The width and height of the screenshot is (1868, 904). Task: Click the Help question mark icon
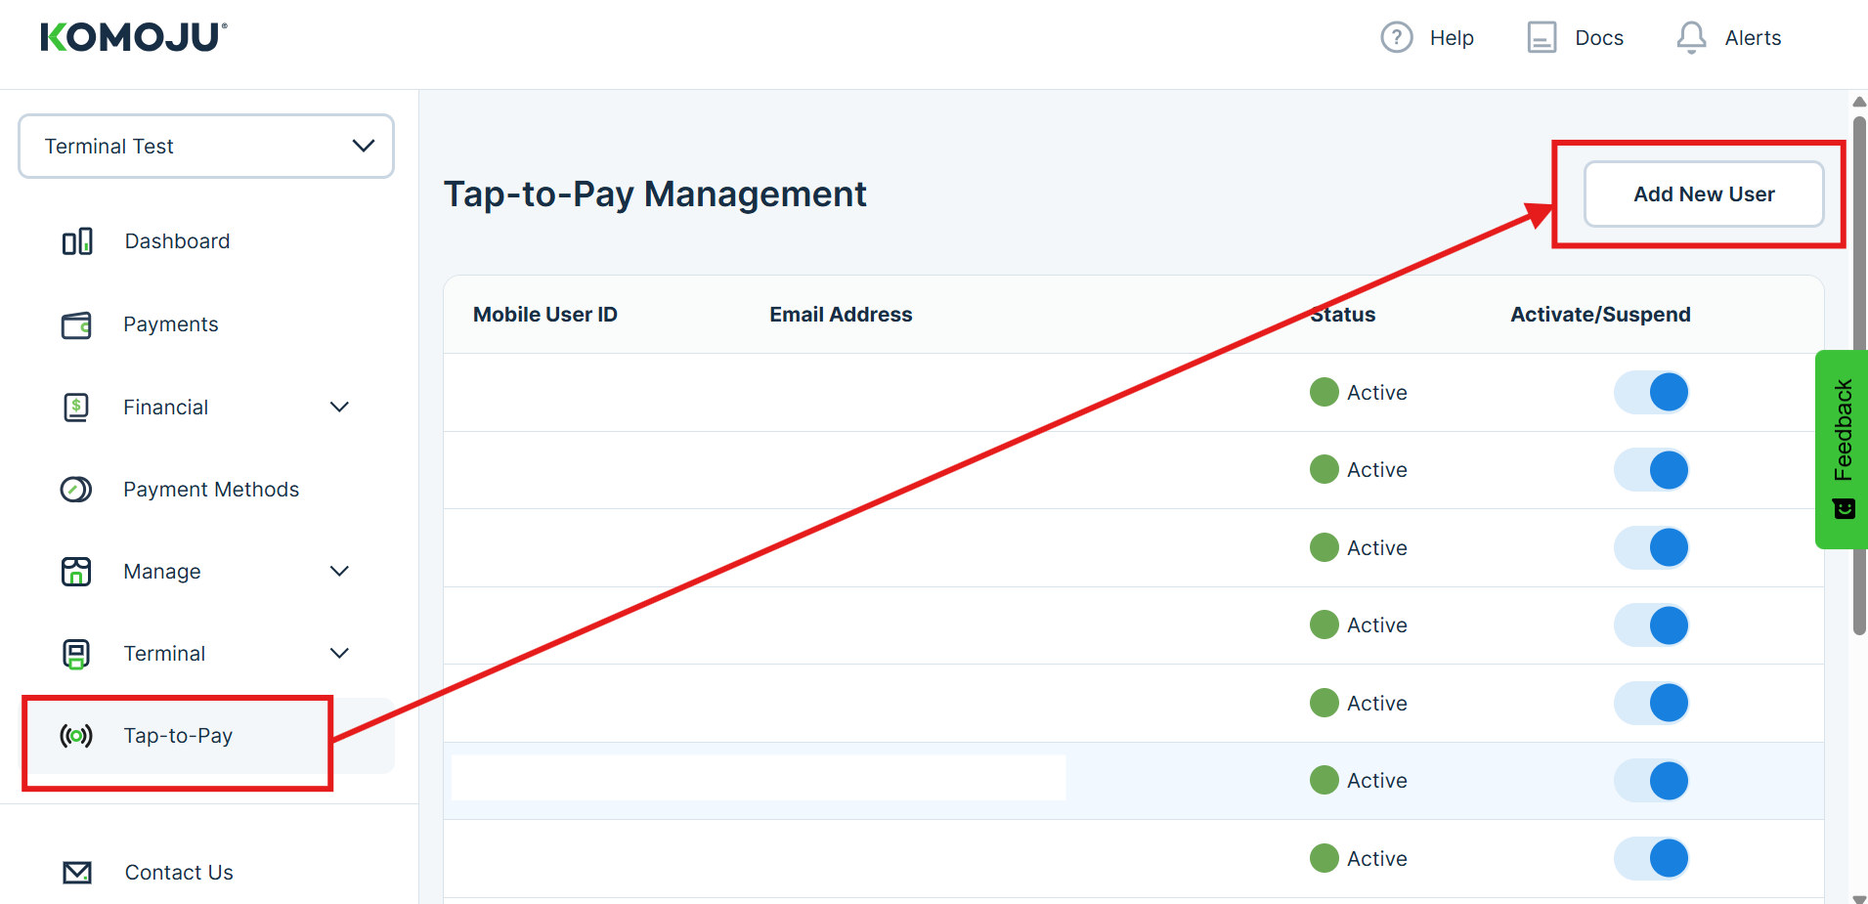[1396, 37]
